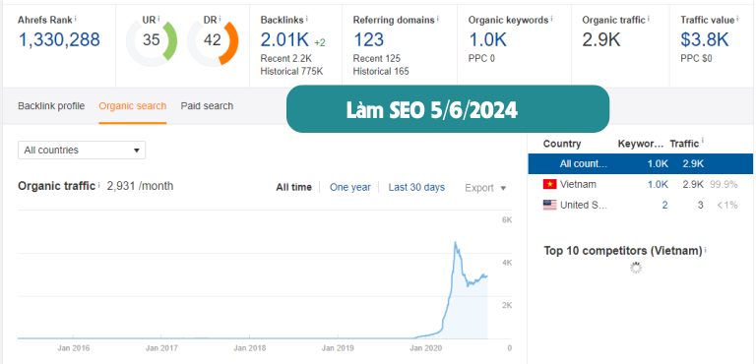Click the Ahrefs Rank info icon

point(76,19)
